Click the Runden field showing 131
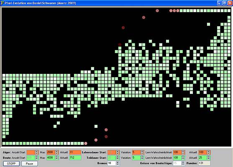This screenshot has width=233, height=167. (x=204, y=163)
